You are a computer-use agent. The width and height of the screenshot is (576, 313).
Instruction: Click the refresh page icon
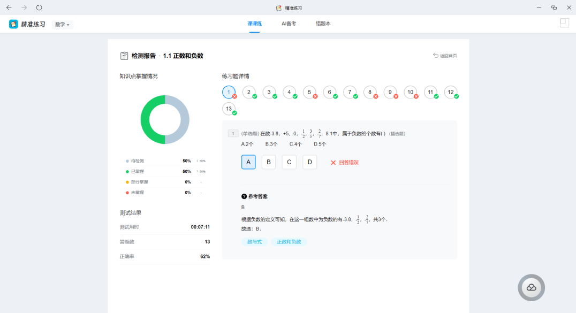coord(39,7)
